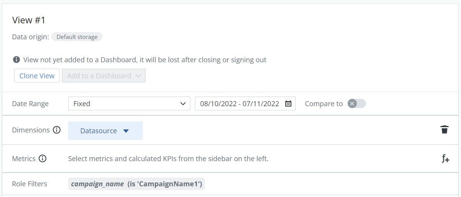The image size is (461, 197).
Task: Click the campaign_name role filter tag
Action: pos(137,184)
